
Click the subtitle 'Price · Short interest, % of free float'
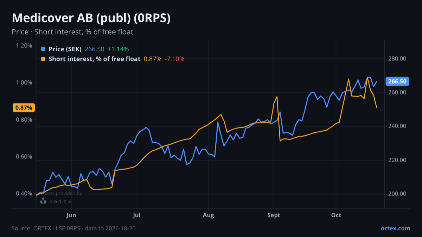72,32
